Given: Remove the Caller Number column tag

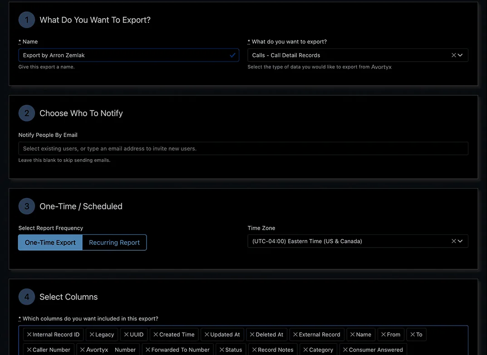Looking at the screenshot, I should point(29,350).
